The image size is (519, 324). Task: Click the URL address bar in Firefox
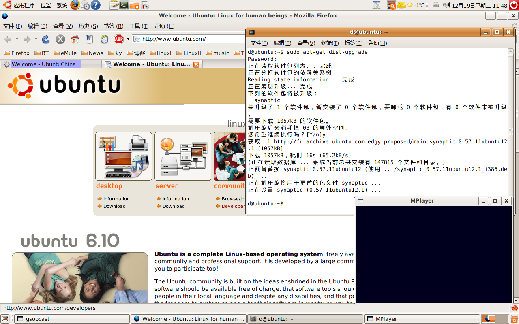coord(189,39)
